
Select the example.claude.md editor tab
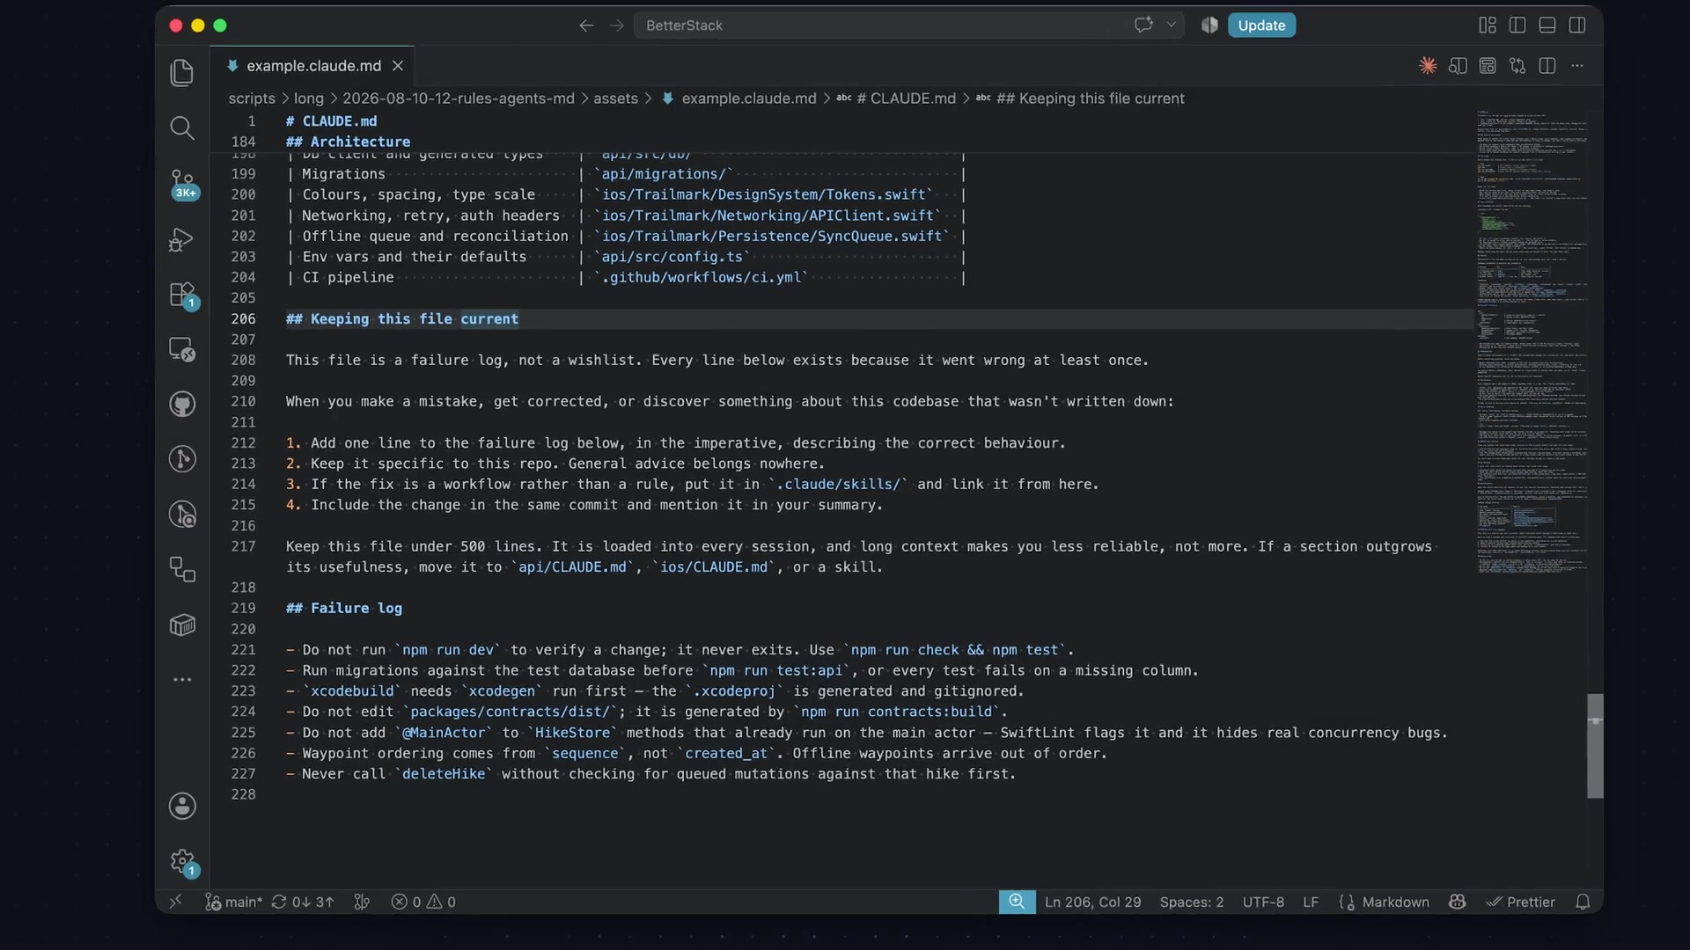312,66
